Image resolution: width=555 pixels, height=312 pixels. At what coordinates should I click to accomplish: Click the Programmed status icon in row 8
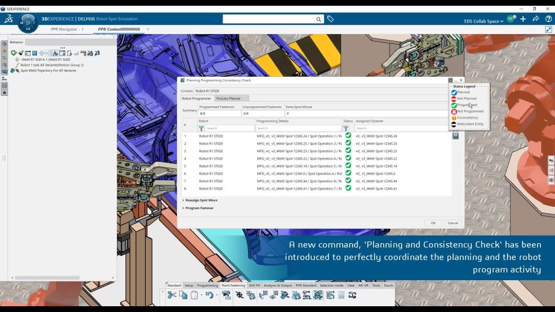[348, 188]
